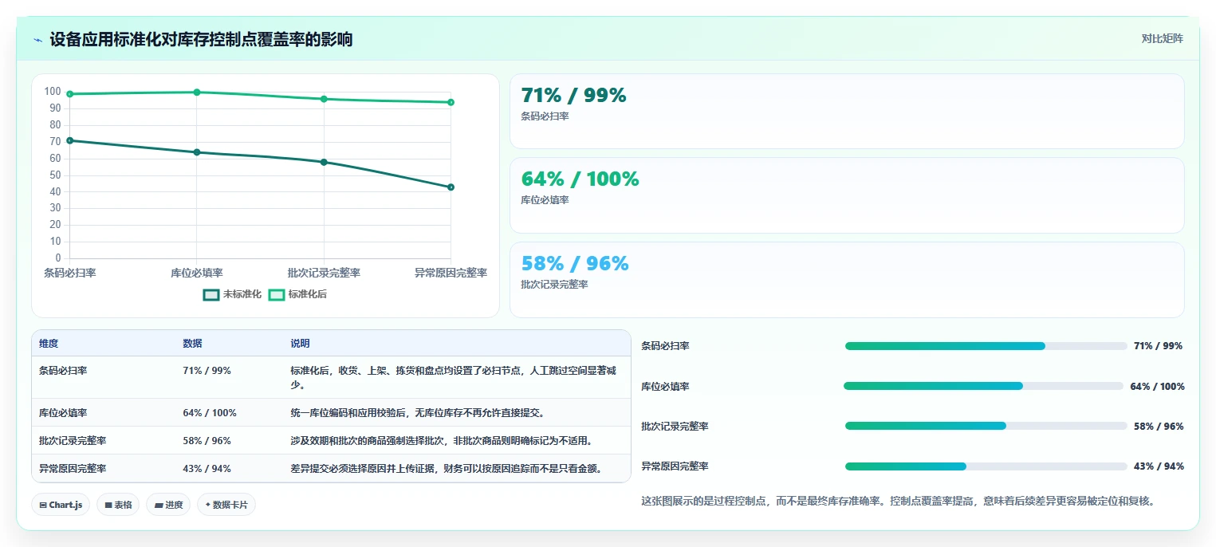Click the 异常原因完整率 x-axis label

[x=451, y=273]
